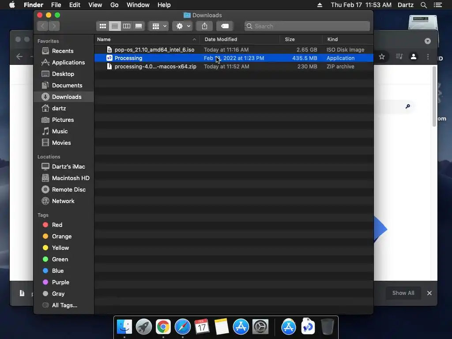Open Pictures in the sidebar
Screen dimensions: 452x339
coord(64,120)
